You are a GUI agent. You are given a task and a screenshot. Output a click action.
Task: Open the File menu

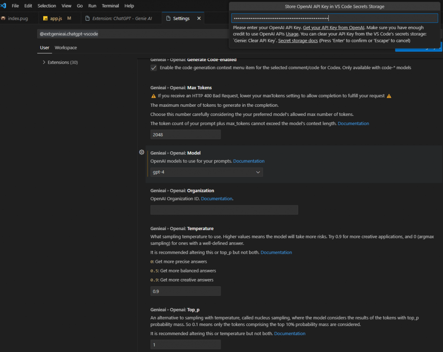pos(15,6)
